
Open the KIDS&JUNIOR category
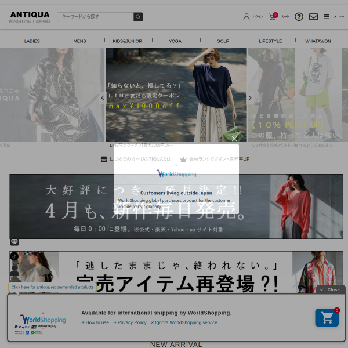click(128, 41)
